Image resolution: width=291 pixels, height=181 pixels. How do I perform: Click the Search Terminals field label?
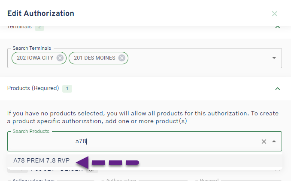click(32, 48)
